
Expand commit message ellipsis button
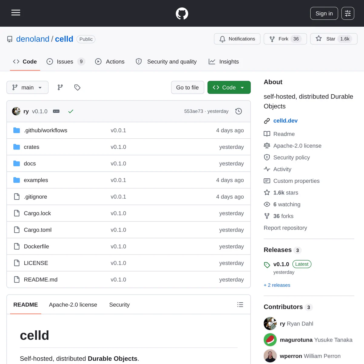click(x=56, y=111)
